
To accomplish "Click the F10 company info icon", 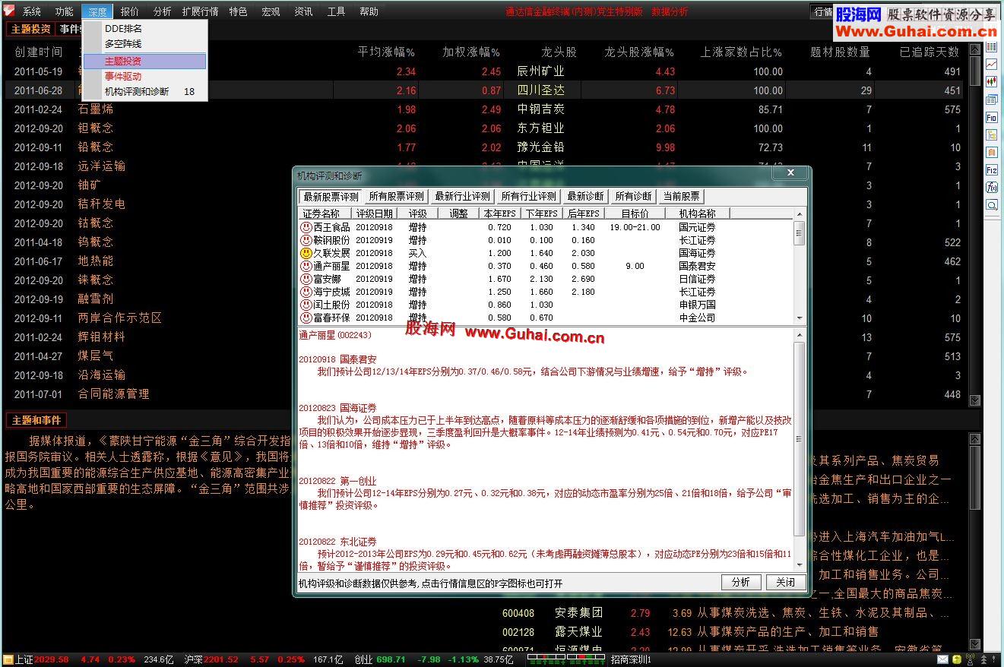I will (991, 118).
